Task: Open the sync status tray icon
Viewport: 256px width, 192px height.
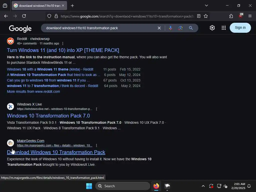Action: tap(211, 186)
